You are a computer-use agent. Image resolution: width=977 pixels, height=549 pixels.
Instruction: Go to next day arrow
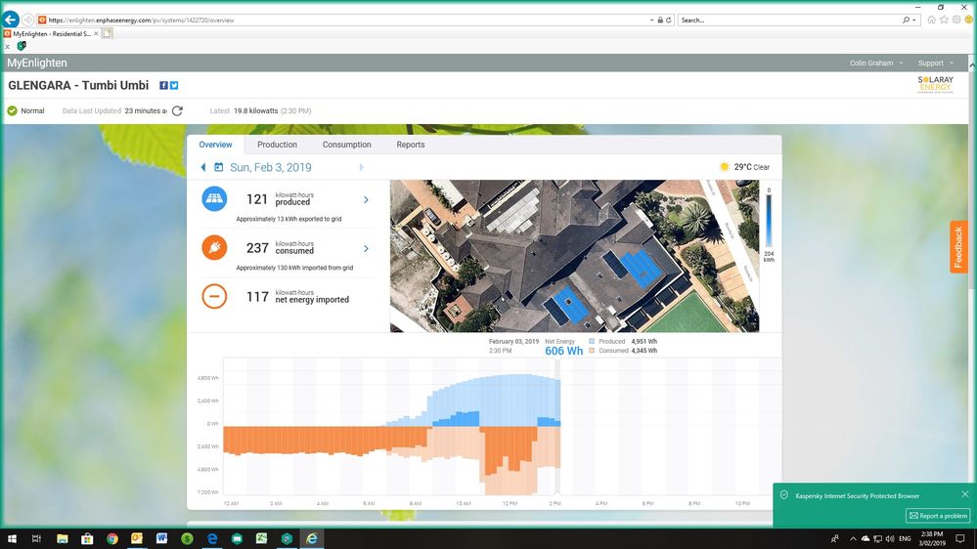(x=362, y=167)
